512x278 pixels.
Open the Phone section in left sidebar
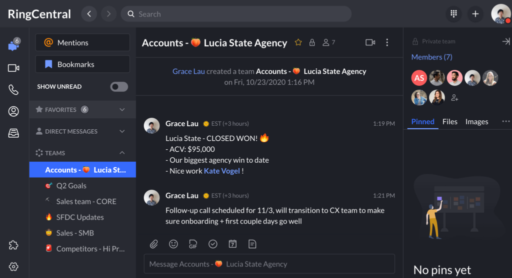(x=13, y=90)
